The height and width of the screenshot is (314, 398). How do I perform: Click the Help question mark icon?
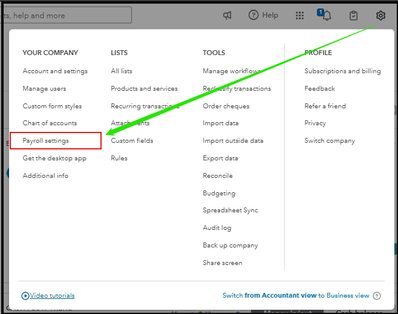(x=253, y=15)
